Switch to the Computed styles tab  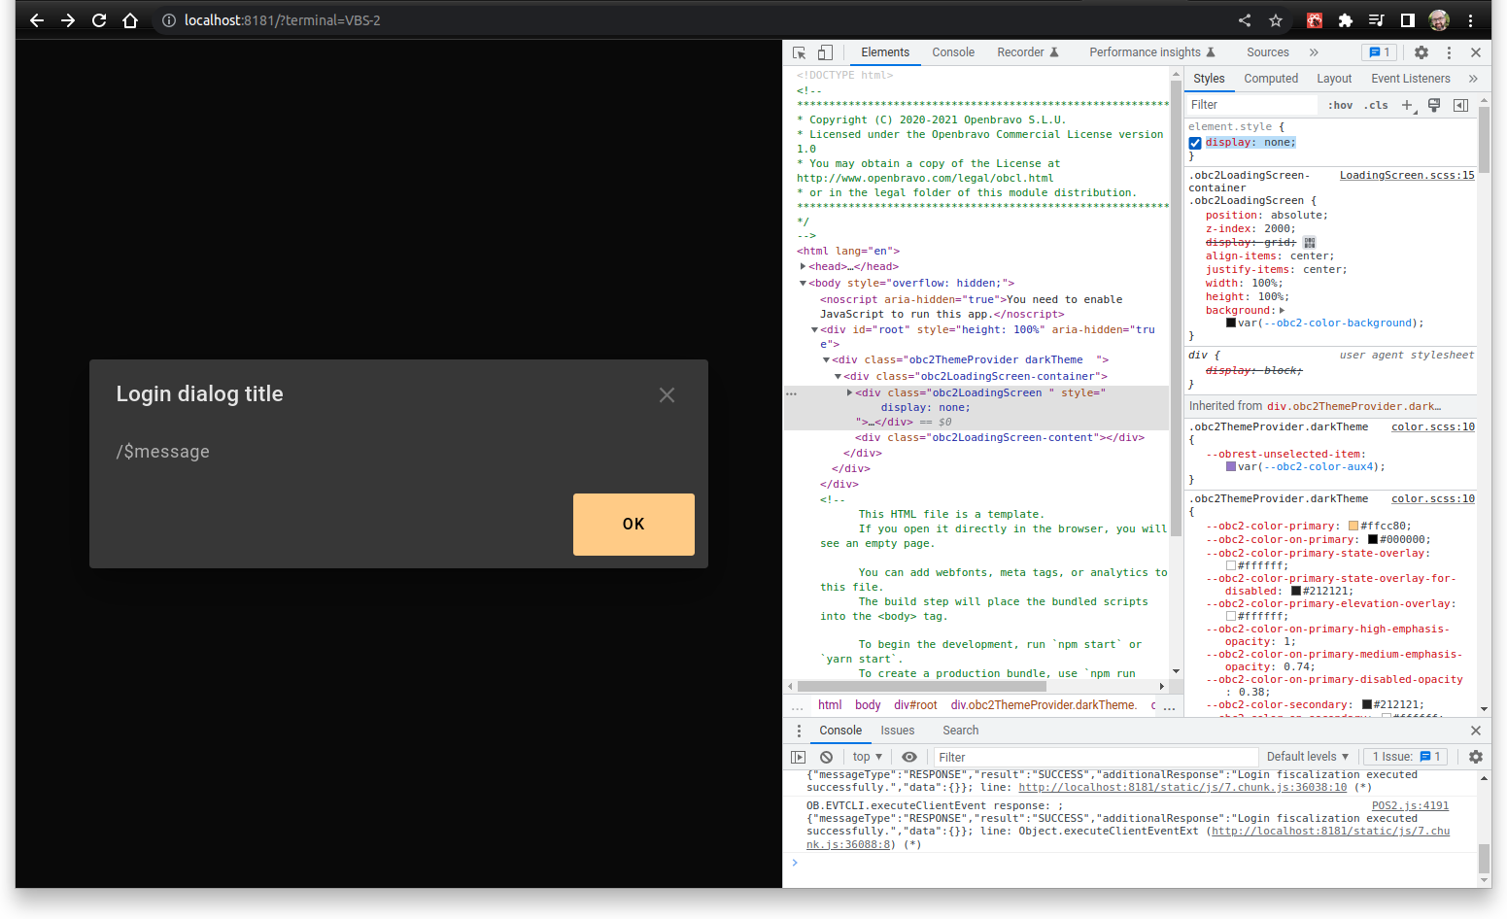[1270, 79]
